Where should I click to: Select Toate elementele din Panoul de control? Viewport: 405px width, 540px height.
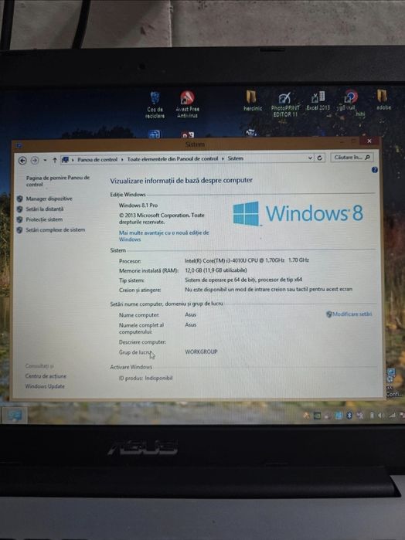coord(172,159)
